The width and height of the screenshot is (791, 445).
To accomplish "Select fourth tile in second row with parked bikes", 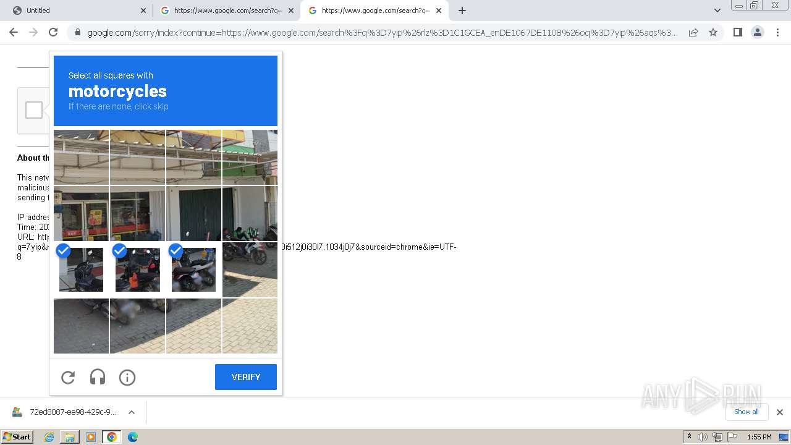I will [x=250, y=213].
